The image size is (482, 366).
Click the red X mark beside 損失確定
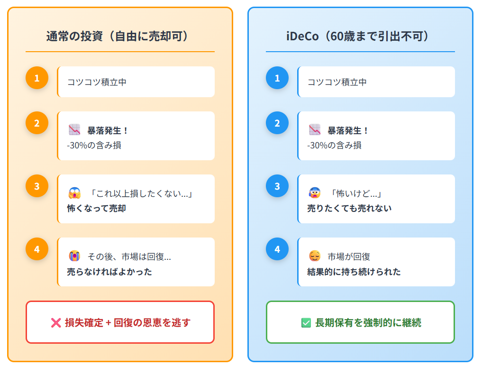[x=56, y=323]
